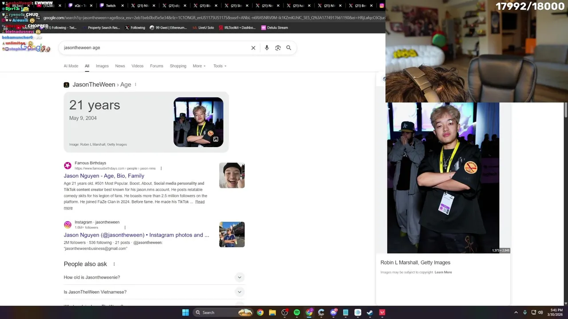This screenshot has height=319, width=568.
Task: Click the 'May 9, 2004' birthdate text
Action: [83, 118]
